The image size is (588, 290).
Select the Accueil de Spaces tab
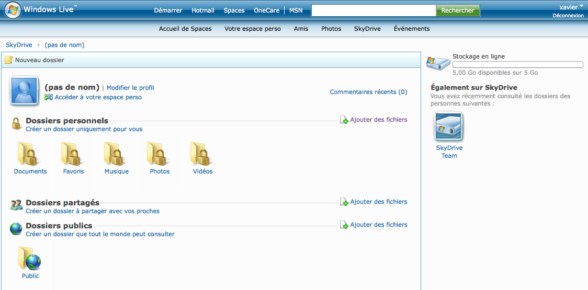[x=185, y=28]
